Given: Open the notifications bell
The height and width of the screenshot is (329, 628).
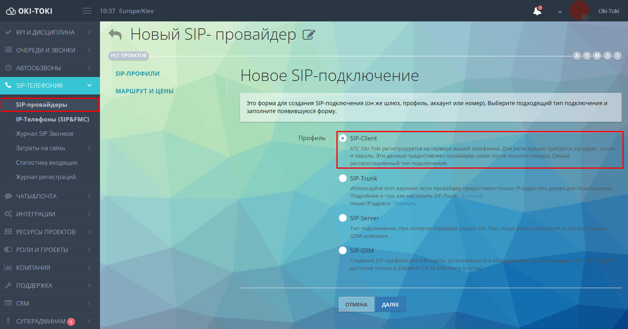Looking at the screenshot, I should (x=538, y=11).
